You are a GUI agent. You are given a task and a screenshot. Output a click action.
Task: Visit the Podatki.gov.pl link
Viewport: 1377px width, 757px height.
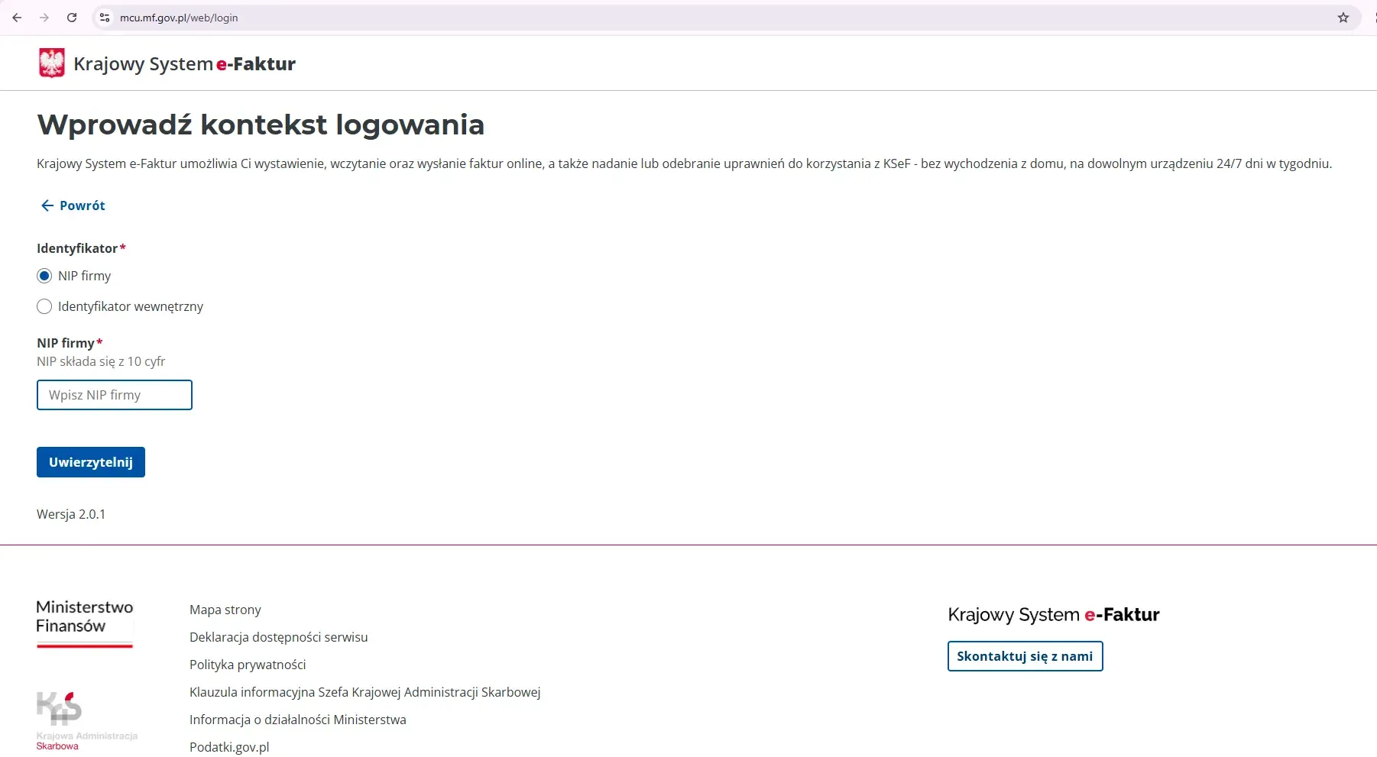(229, 747)
